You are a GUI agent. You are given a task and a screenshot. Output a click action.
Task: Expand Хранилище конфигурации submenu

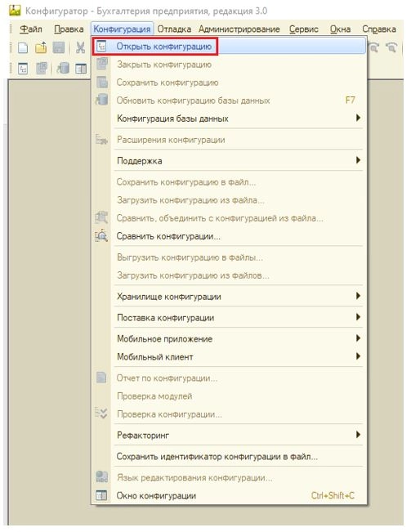point(229,297)
